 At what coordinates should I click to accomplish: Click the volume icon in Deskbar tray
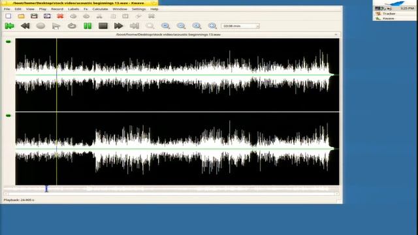pyautogui.click(x=390, y=8)
